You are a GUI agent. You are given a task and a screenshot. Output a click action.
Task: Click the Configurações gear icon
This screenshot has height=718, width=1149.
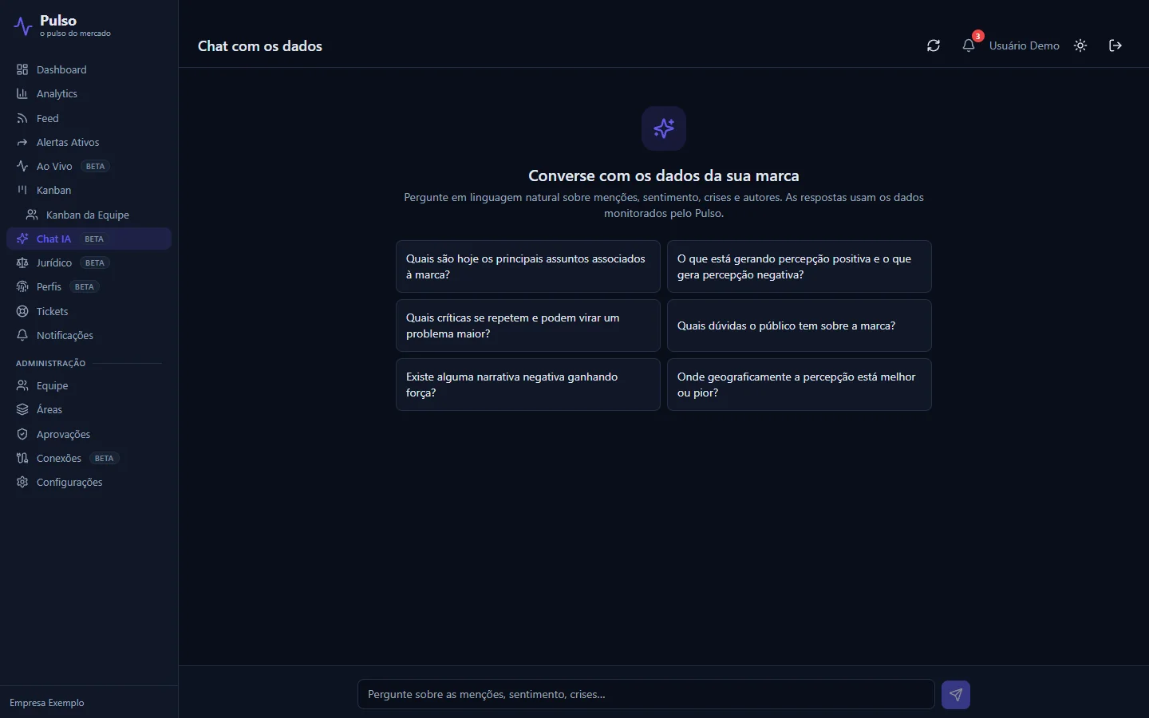(x=22, y=482)
